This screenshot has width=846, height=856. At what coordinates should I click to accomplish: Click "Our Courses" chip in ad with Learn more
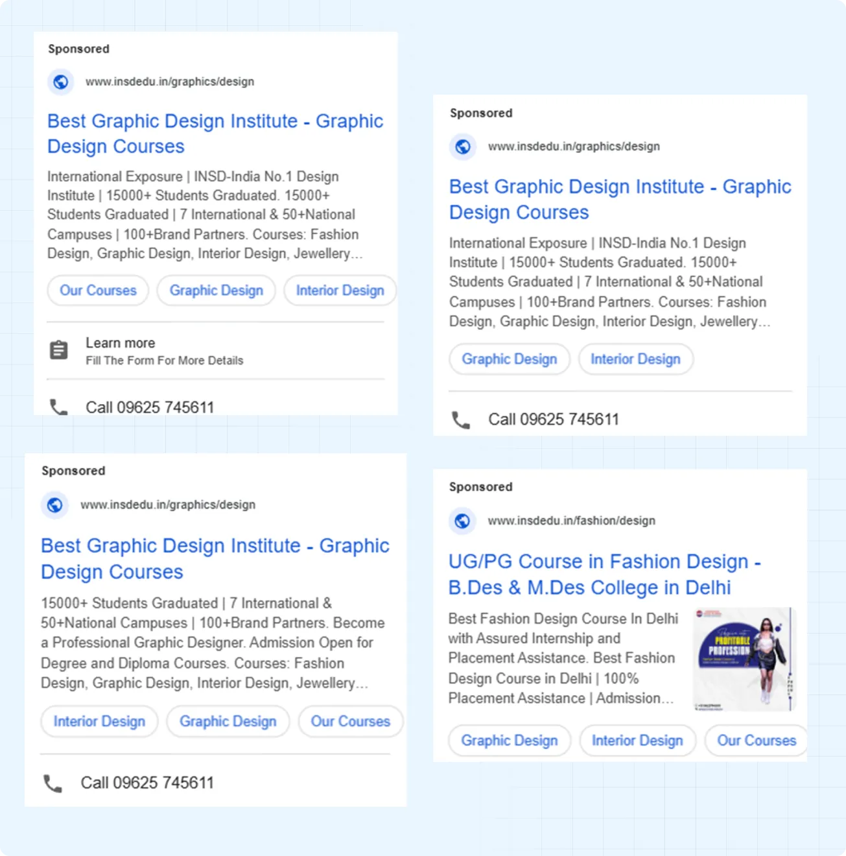click(x=98, y=291)
